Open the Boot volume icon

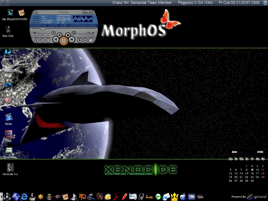8,85
